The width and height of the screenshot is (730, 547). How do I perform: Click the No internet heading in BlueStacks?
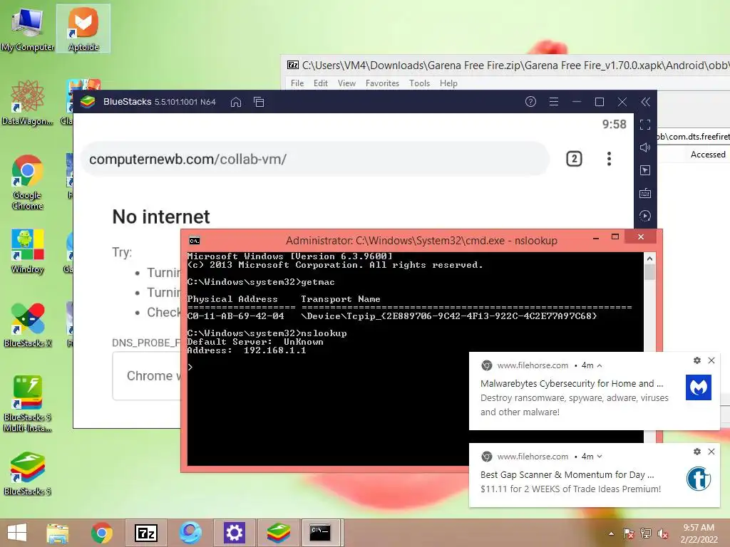pos(161,217)
